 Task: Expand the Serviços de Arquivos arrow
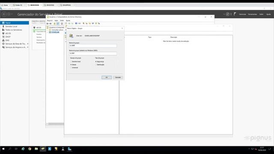pos(27,47)
